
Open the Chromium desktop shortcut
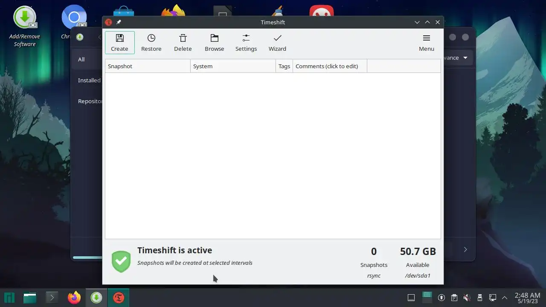point(74,21)
